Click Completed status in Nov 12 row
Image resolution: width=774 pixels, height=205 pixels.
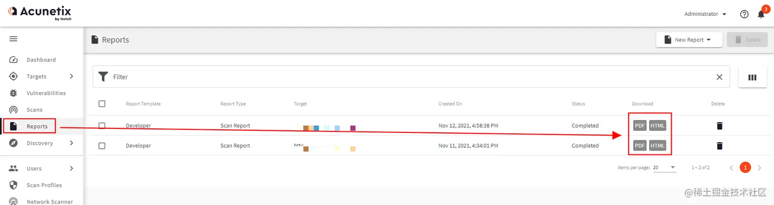click(585, 126)
